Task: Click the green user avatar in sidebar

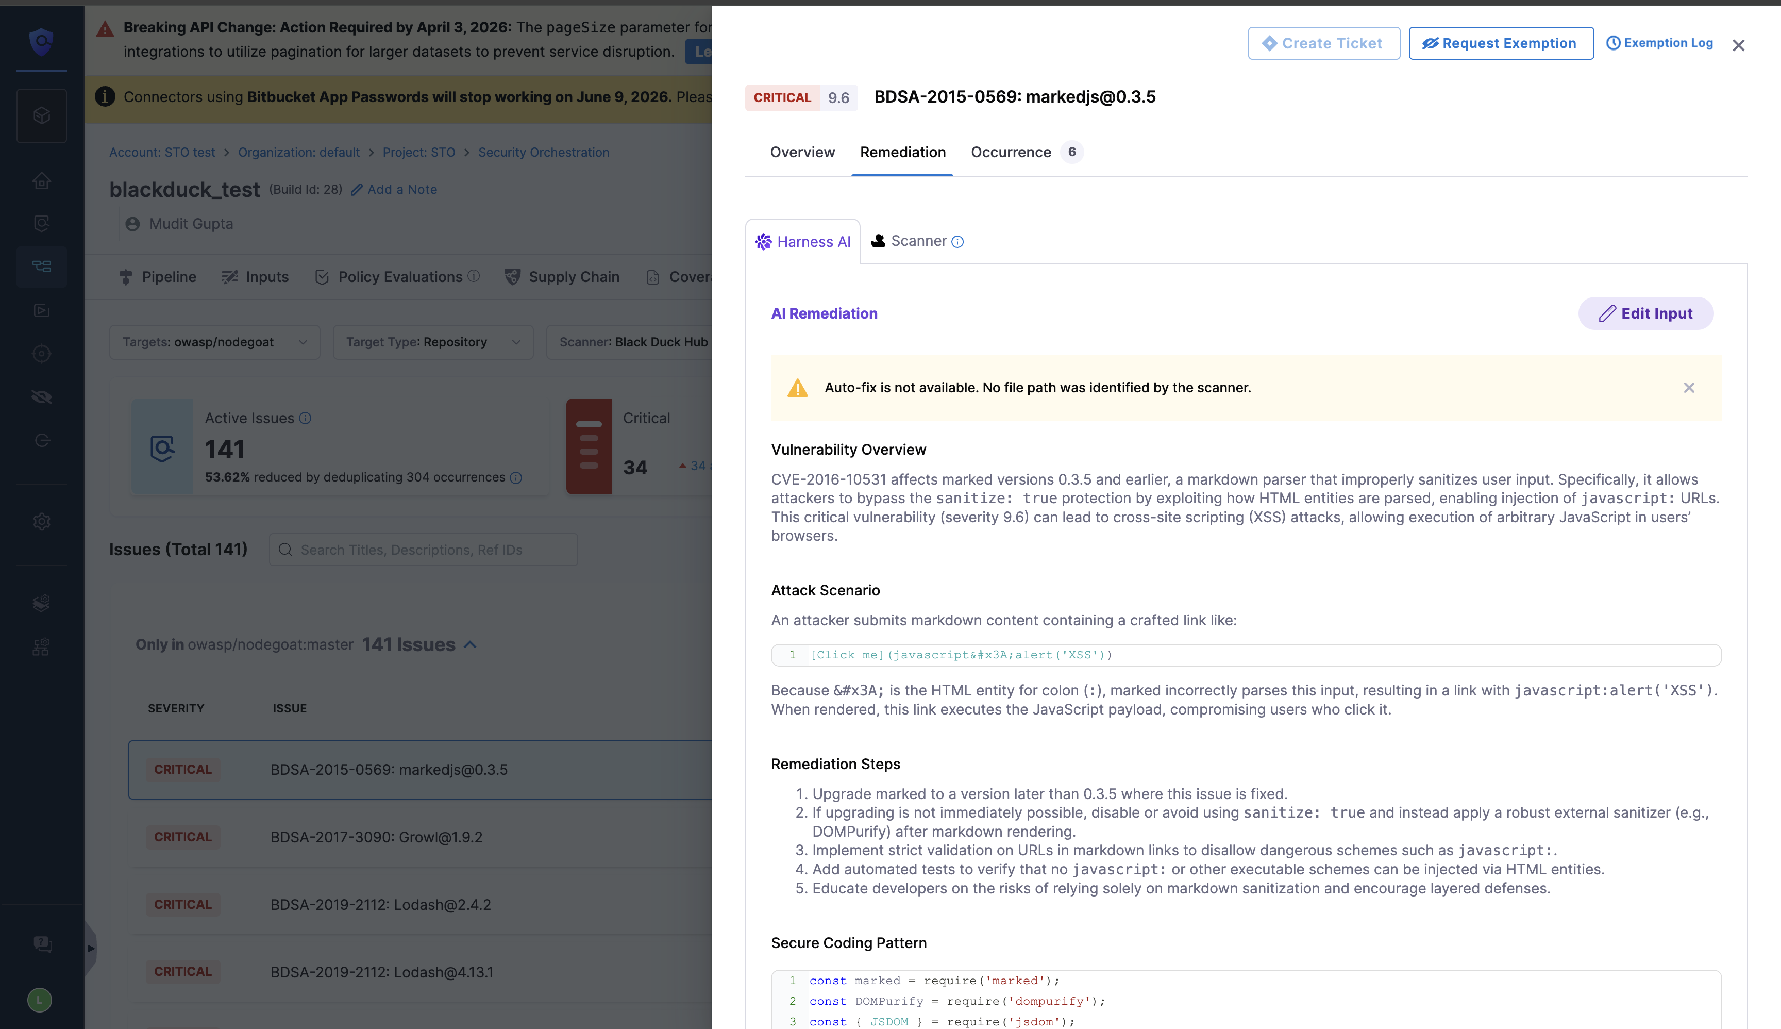Action: 40,999
